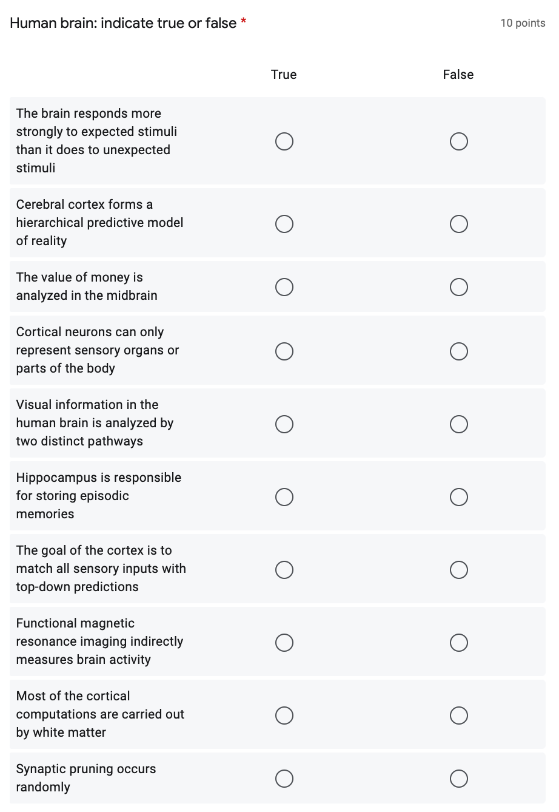This screenshot has height=812, width=559.
Task: Select False for random synaptic pruning statement
Action: click(x=458, y=778)
